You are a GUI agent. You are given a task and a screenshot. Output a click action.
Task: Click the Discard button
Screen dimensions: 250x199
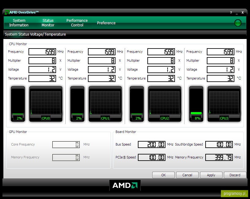click(235, 175)
